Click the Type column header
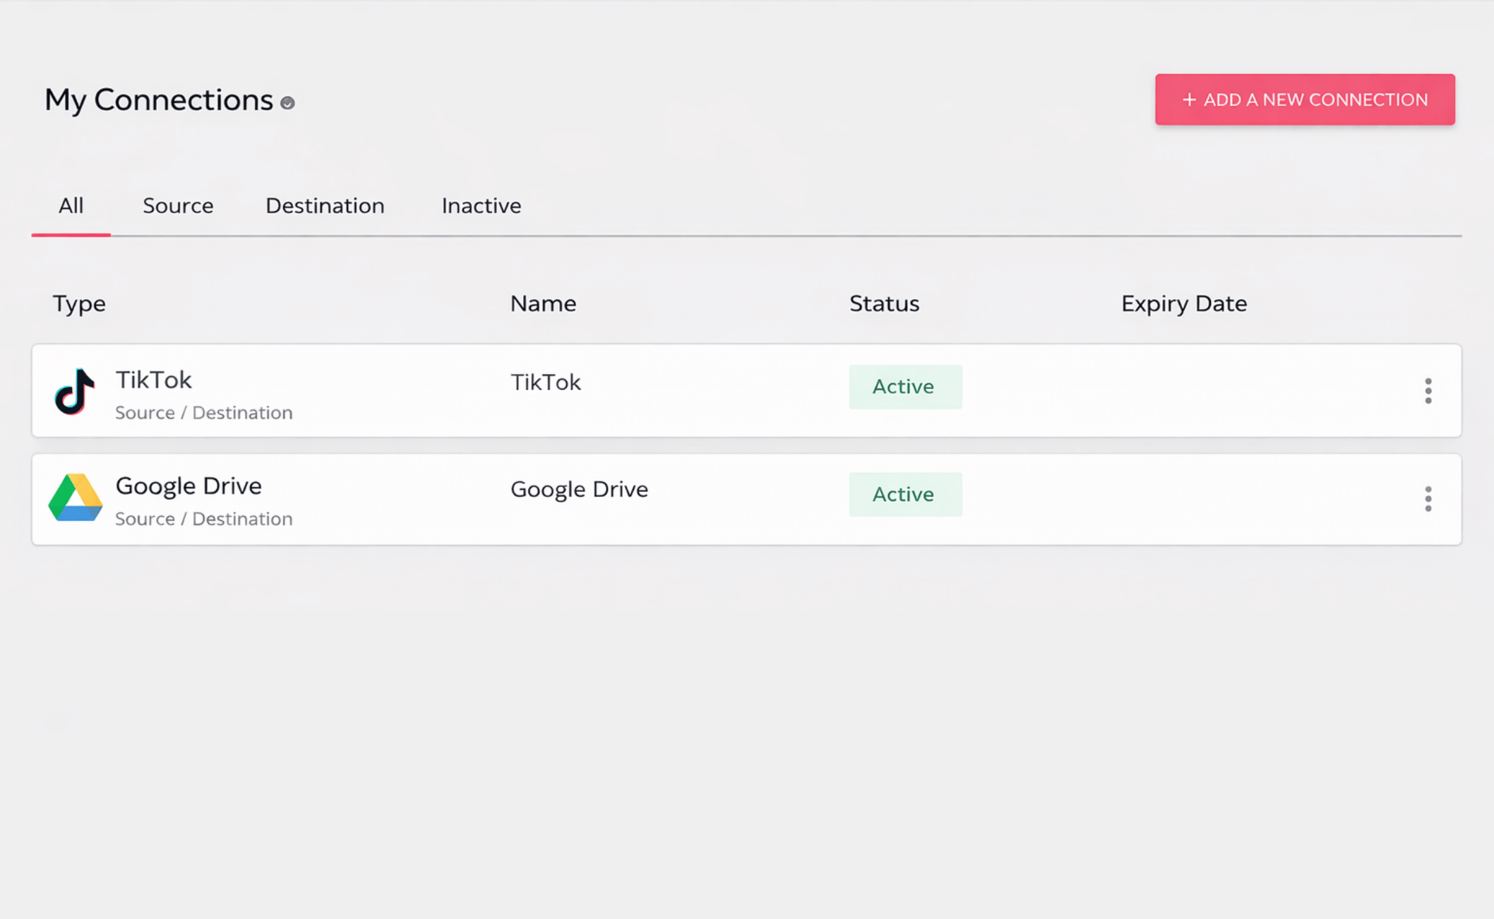This screenshot has width=1494, height=919. [x=79, y=304]
